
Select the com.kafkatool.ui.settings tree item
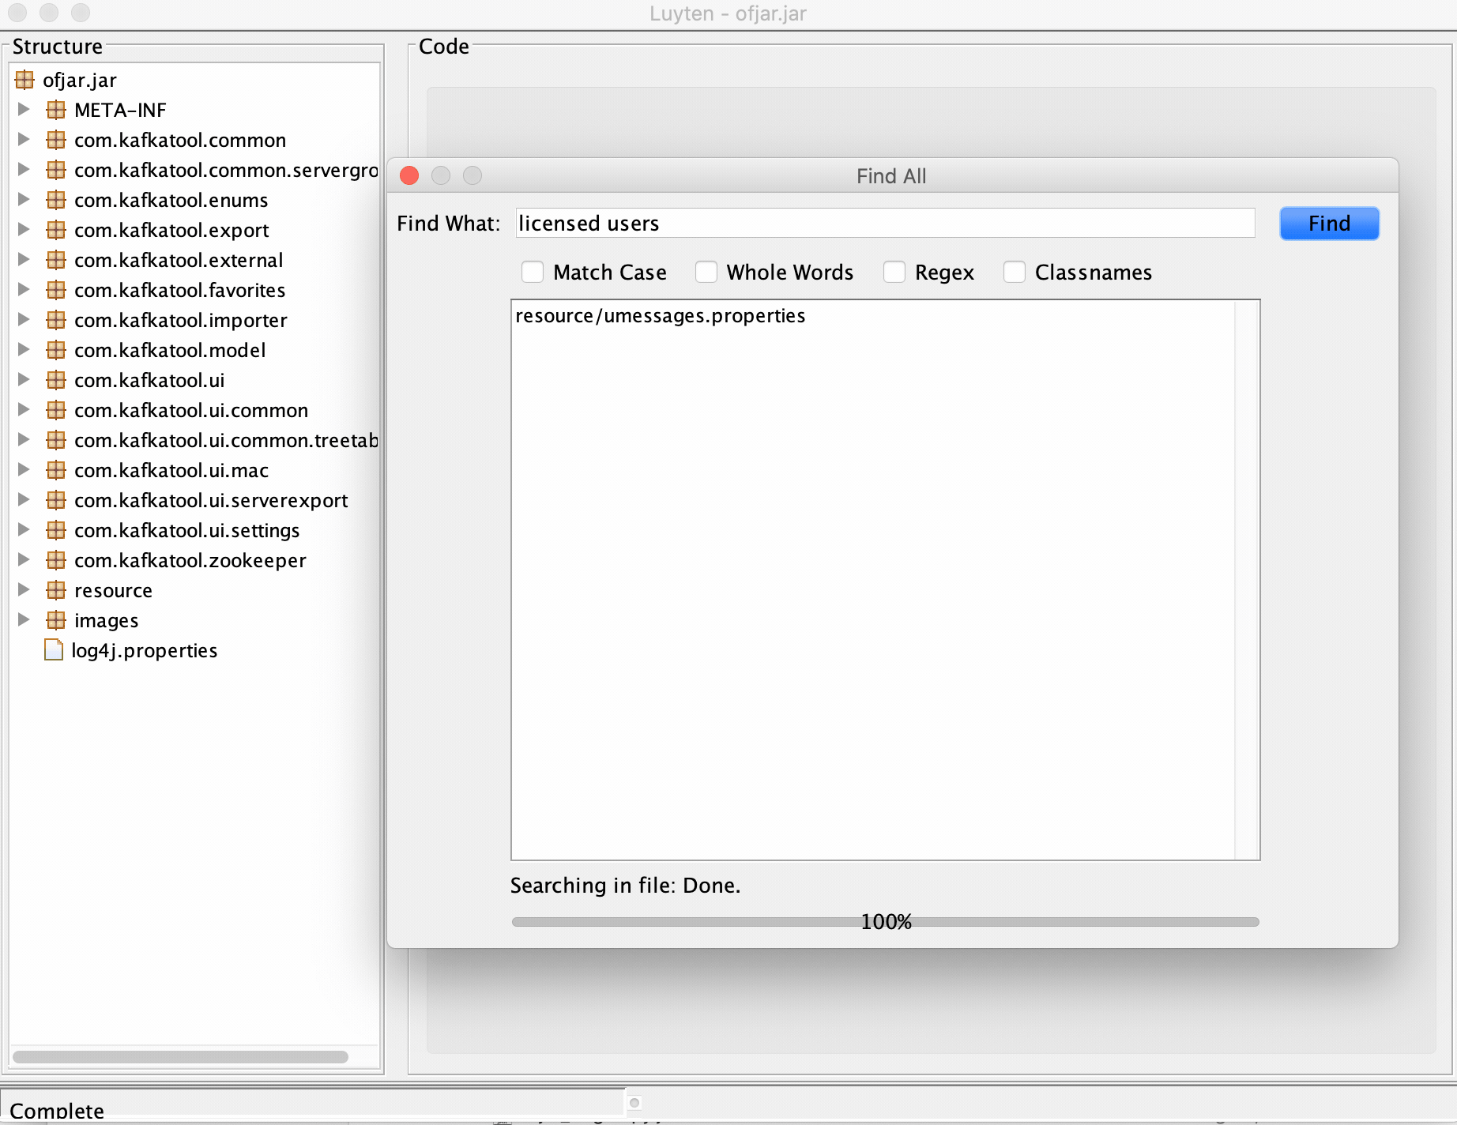tap(186, 530)
